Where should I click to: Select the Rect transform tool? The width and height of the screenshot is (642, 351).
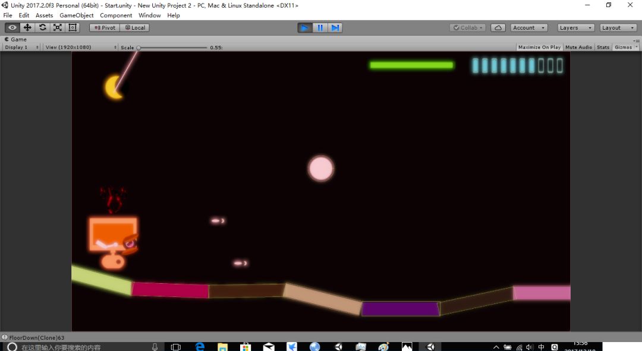coord(73,27)
